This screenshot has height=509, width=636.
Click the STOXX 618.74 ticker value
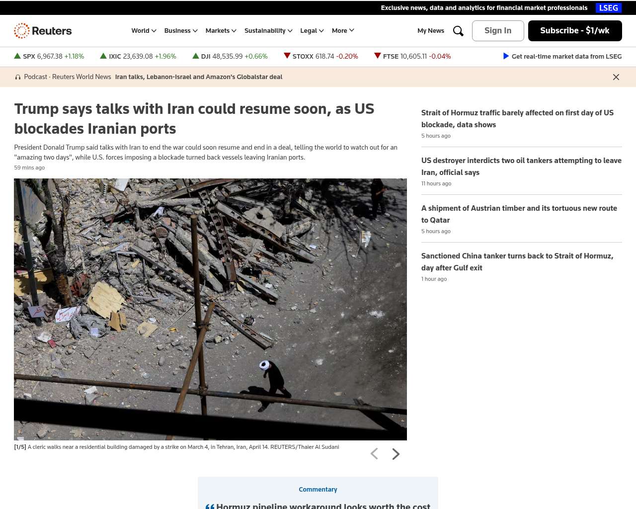[x=325, y=57]
